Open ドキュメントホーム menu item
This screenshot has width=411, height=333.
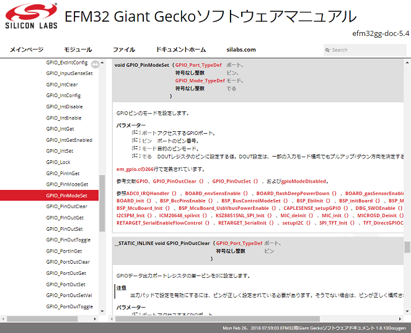181,50
